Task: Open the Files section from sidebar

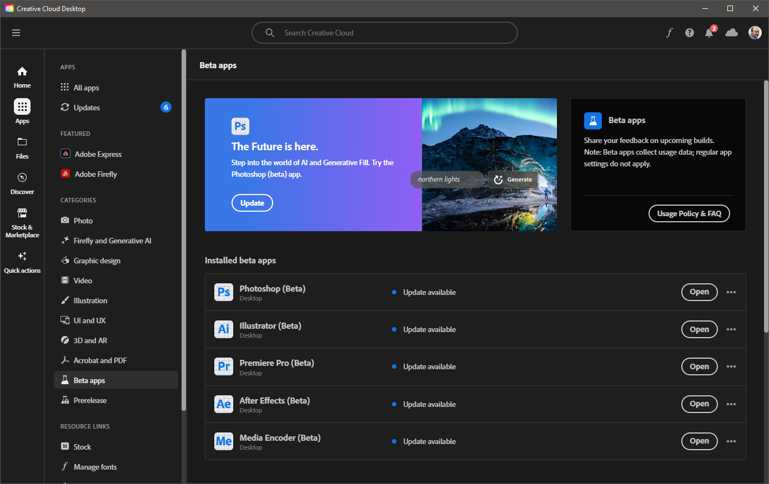Action: point(22,147)
